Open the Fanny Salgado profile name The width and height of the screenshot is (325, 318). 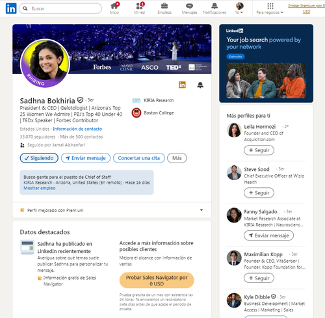coord(261,212)
